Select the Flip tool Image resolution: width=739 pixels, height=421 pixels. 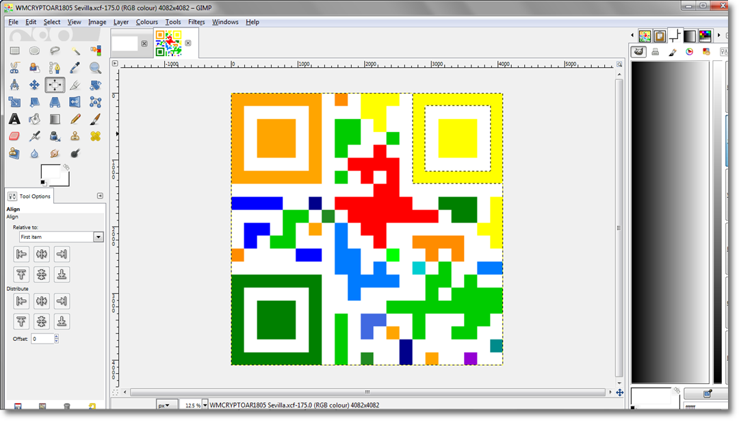[75, 102]
